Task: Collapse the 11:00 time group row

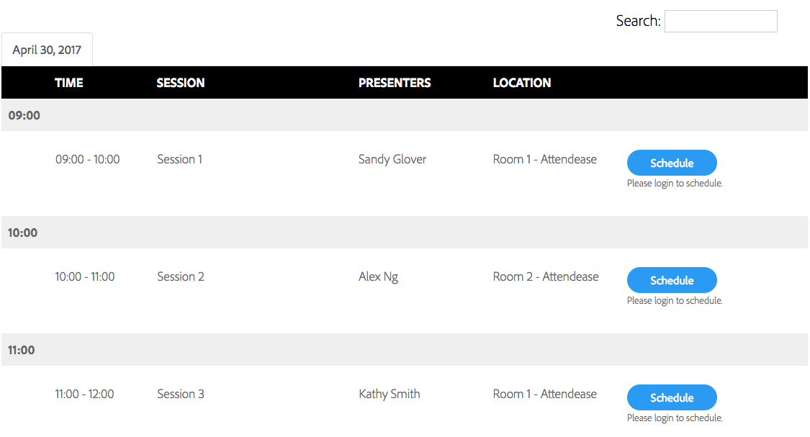Action: click(22, 350)
